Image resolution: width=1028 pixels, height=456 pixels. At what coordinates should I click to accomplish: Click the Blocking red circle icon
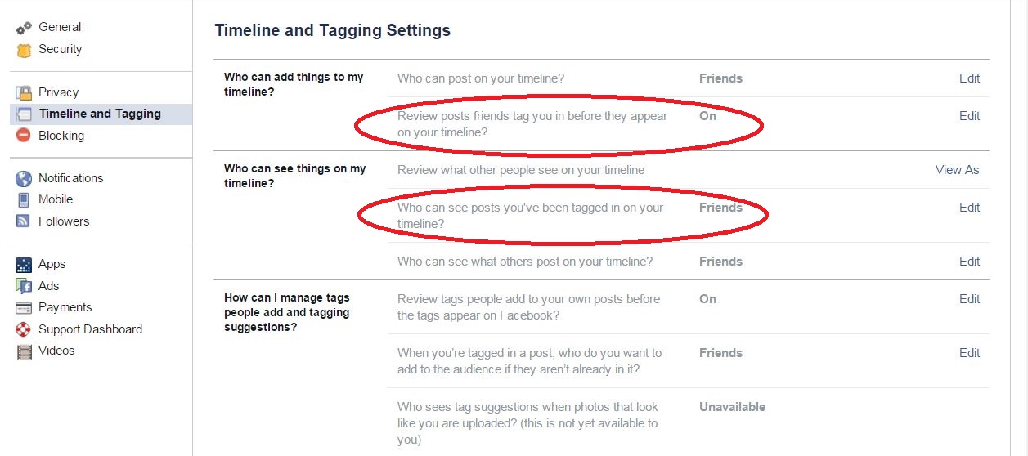[24, 136]
